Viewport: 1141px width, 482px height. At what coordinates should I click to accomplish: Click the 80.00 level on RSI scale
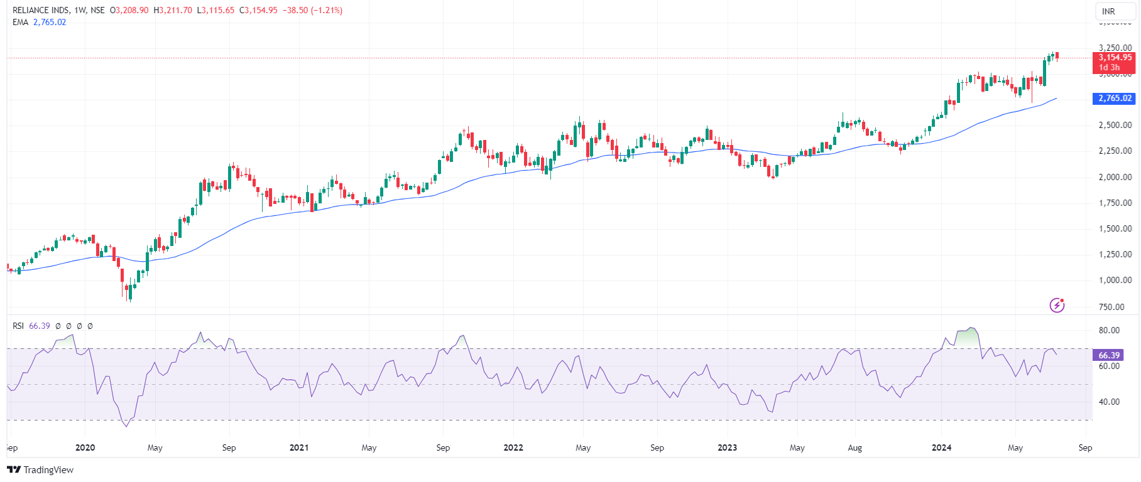tap(1109, 330)
